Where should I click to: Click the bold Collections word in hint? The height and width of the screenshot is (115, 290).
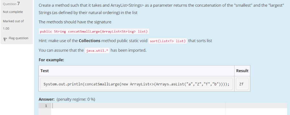pyautogui.click(x=89, y=41)
